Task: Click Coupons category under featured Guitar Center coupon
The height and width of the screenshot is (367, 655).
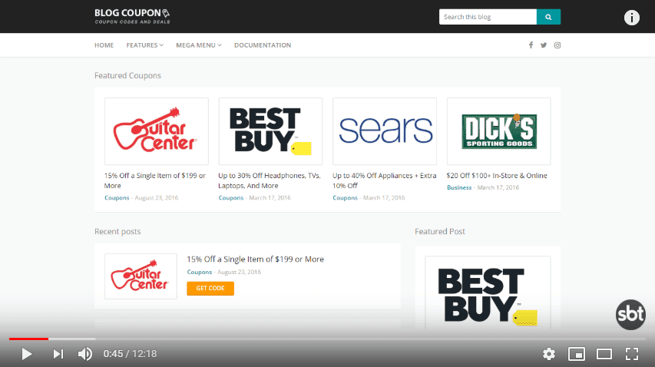Action: coord(117,197)
